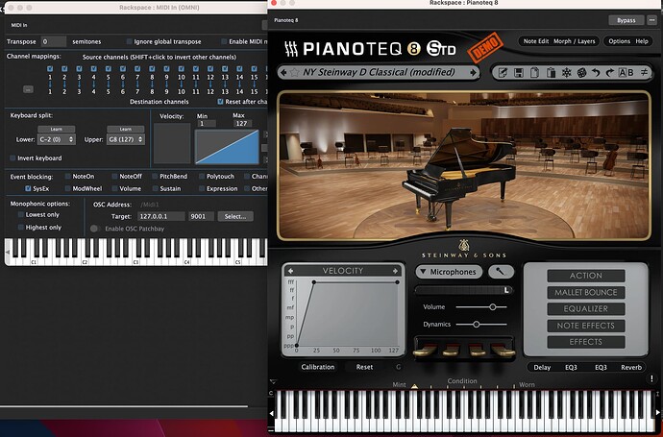Open the Options menu in Pianoteq
Viewport: 663px width, 437px height.
click(x=619, y=41)
